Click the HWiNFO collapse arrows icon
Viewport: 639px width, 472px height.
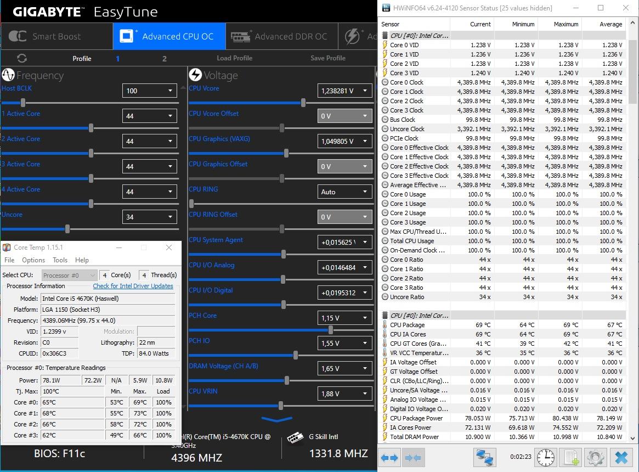(413, 458)
